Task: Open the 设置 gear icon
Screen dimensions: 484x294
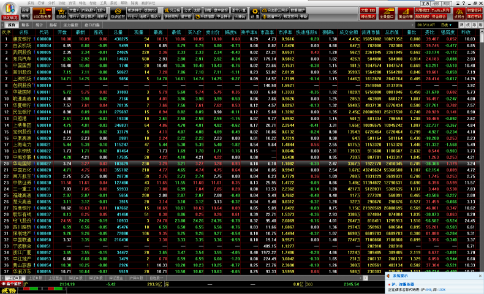Action: click(x=255, y=13)
